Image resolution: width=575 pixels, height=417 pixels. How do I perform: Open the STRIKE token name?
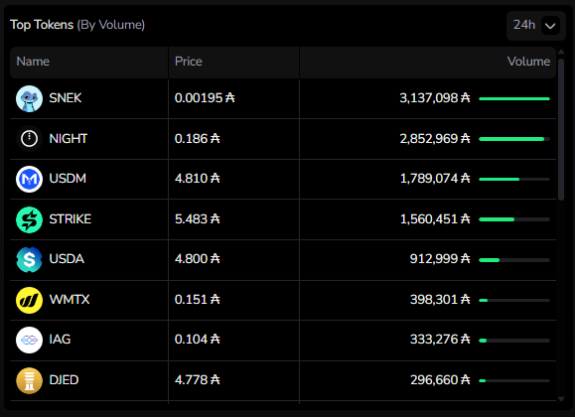71,219
